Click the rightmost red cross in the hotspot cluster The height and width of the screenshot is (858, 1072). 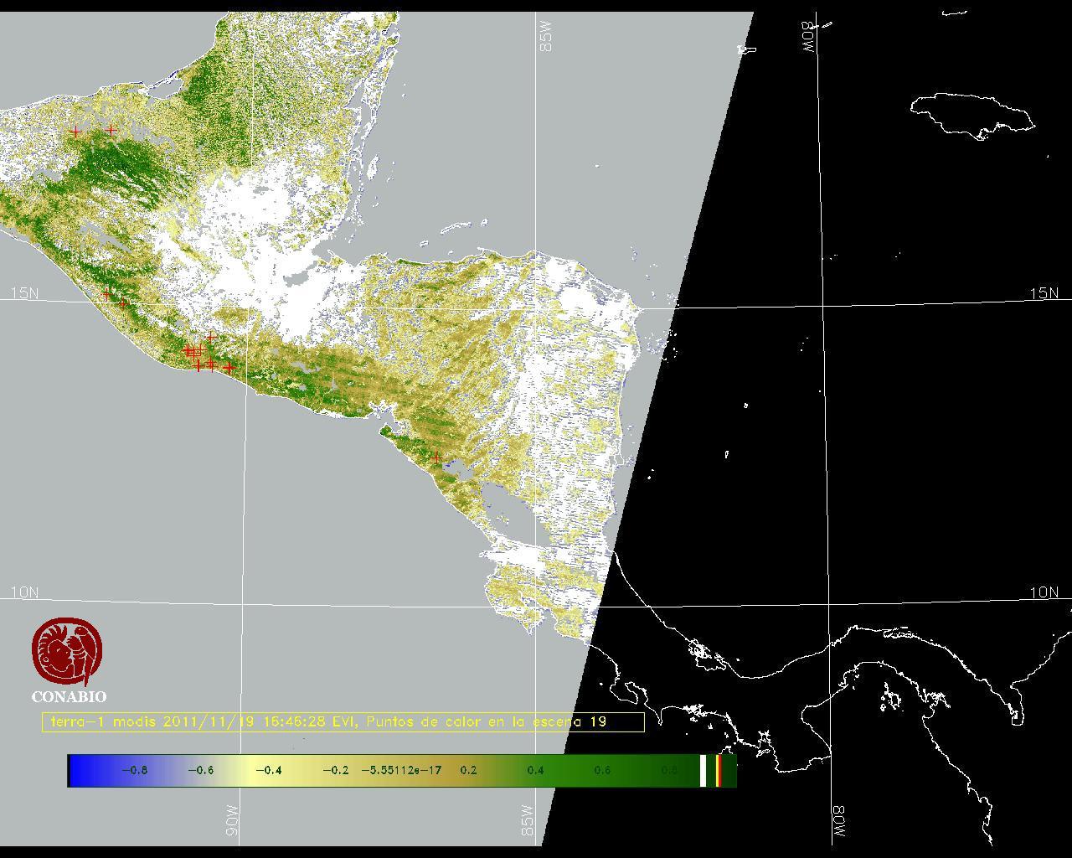229,368
